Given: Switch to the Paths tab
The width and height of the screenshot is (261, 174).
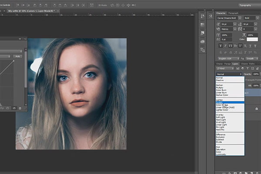Looking at the screenshot, I should click(252, 64).
